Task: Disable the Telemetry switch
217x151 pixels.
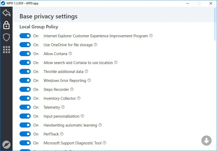Action: coord(25,107)
